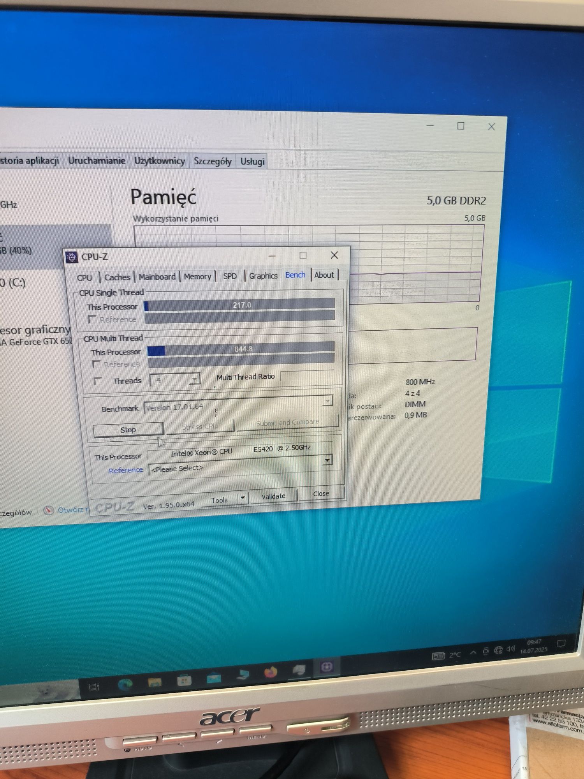This screenshot has height=779, width=584.
Task: Switch to the SPD tab
Action: click(230, 276)
